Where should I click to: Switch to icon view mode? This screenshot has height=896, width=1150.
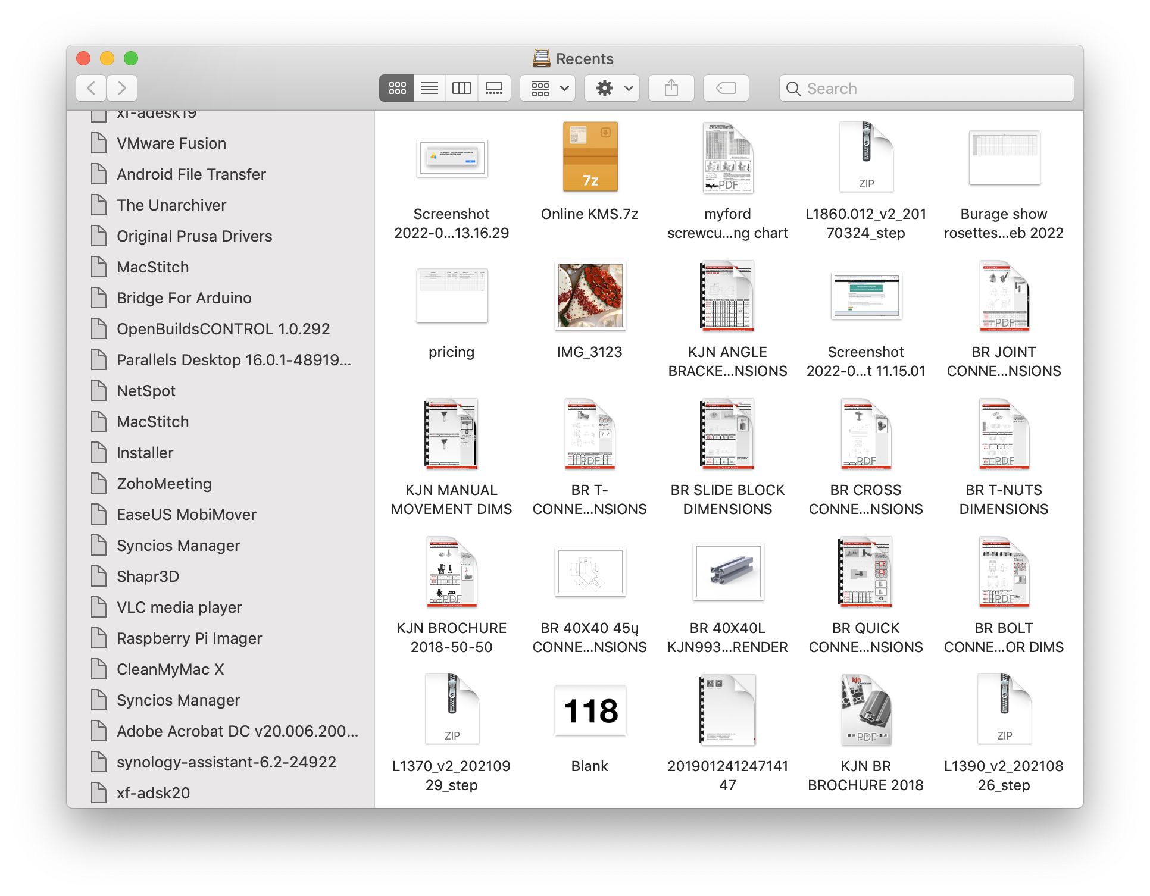[x=397, y=89]
